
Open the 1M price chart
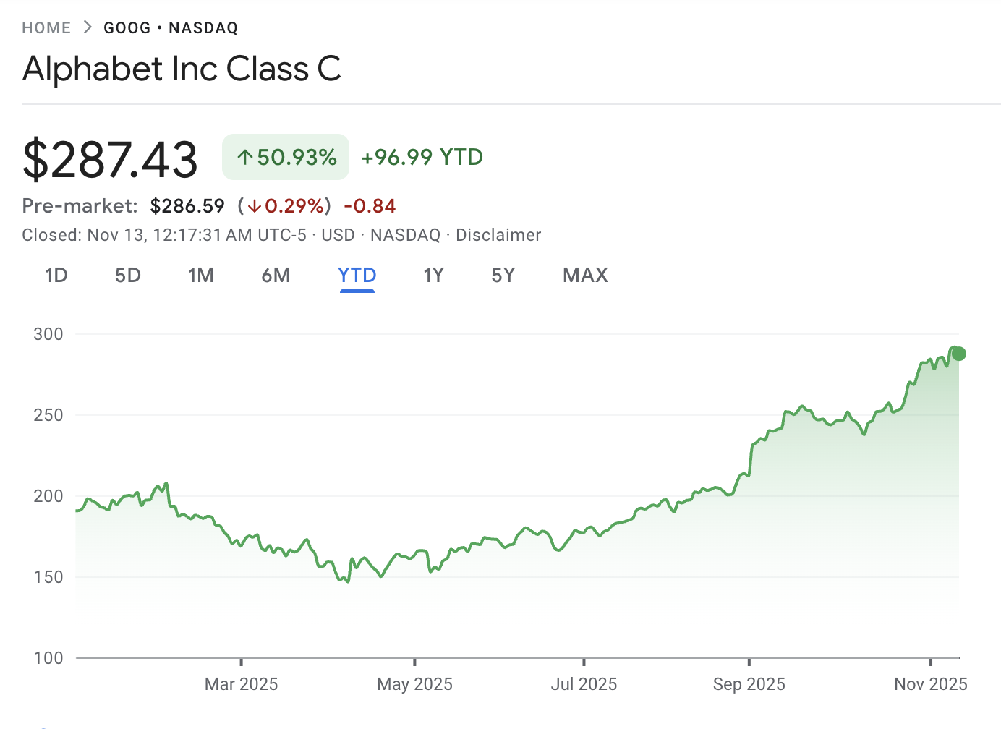tap(201, 276)
